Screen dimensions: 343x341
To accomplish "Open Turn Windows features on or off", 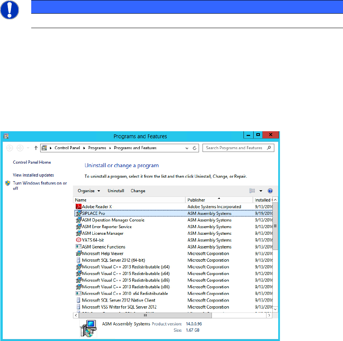I will 39,186.
